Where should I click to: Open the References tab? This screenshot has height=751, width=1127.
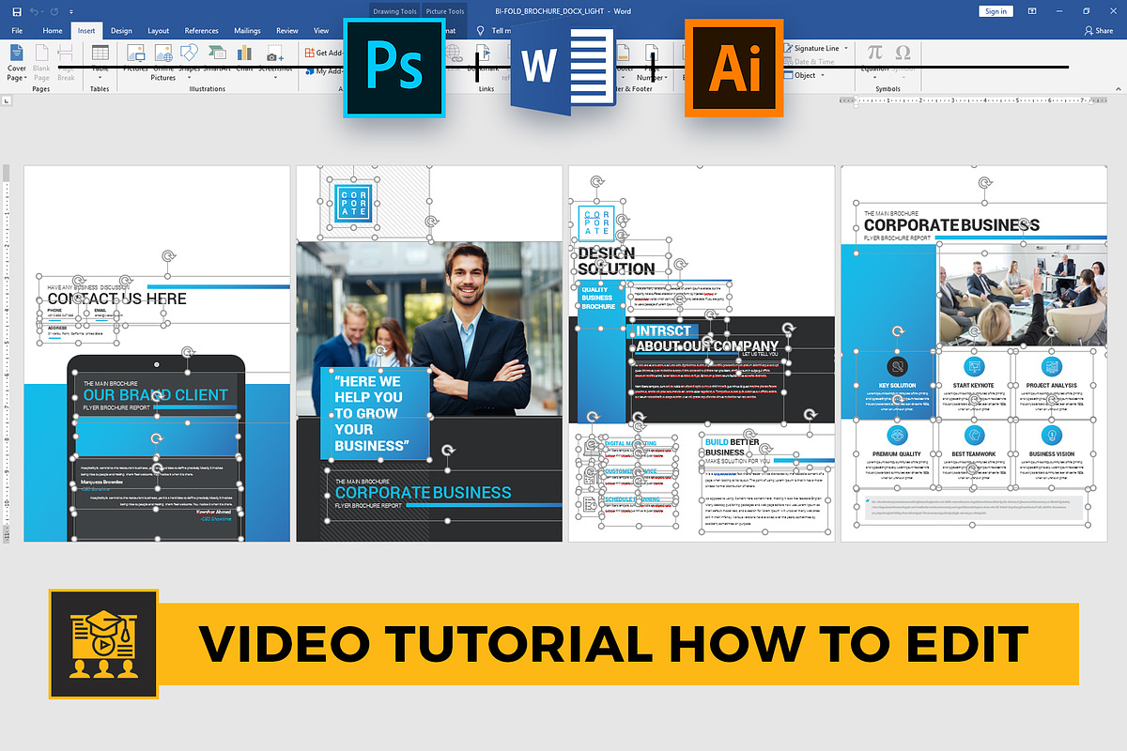coord(202,31)
